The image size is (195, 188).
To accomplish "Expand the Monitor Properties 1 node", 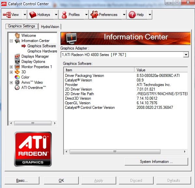I will pyautogui.click(x=11, y=67).
